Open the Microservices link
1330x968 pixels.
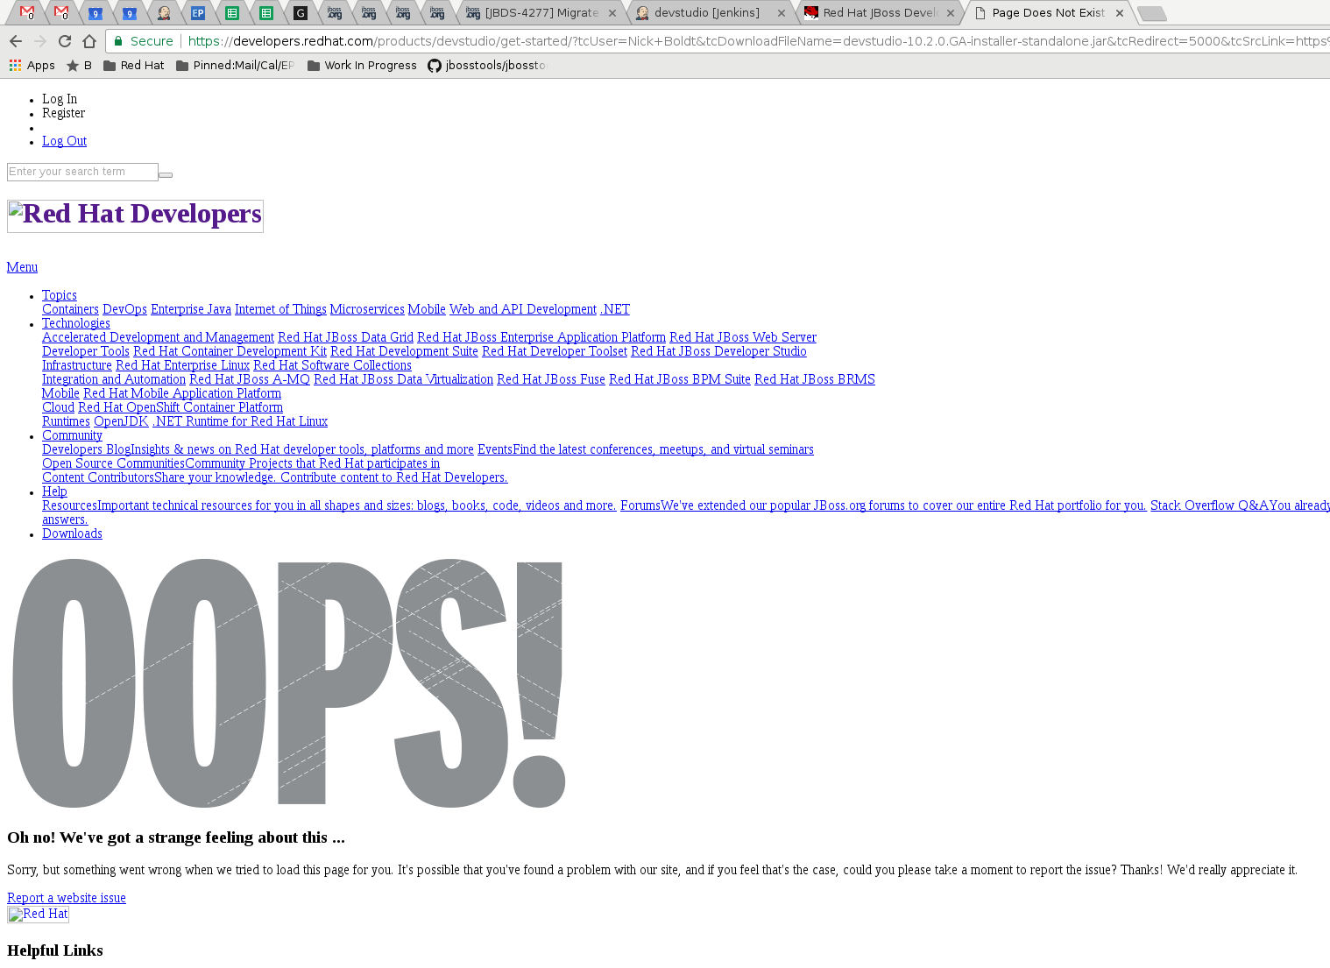click(x=367, y=309)
